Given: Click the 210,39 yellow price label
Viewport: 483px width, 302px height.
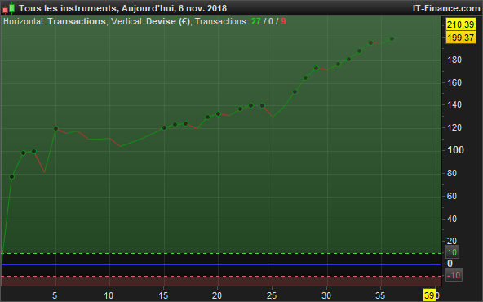Looking at the screenshot, I should pyautogui.click(x=460, y=24).
